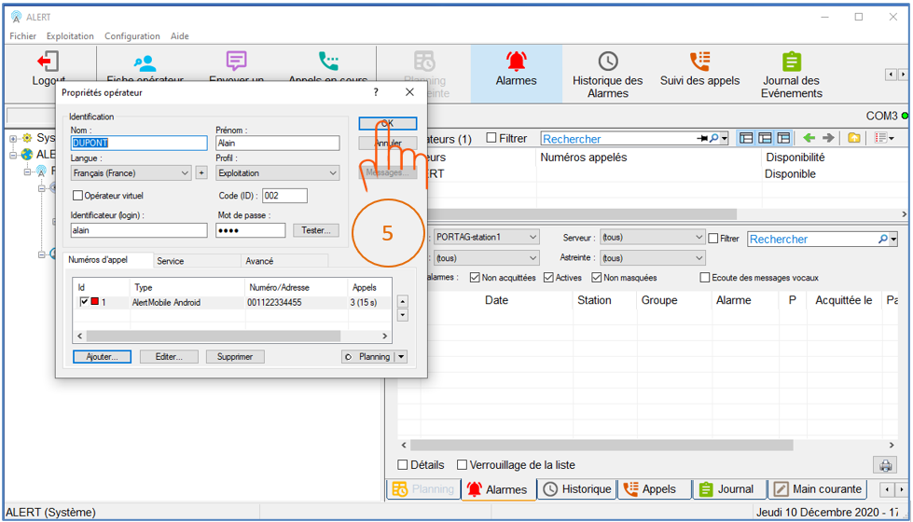
Task: Enable the Opérateur virtuel checkbox
Action: pos(78,196)
